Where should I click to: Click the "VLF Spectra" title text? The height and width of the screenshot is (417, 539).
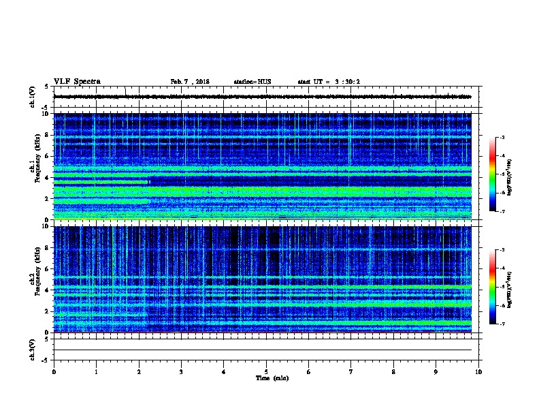(77, 82)
